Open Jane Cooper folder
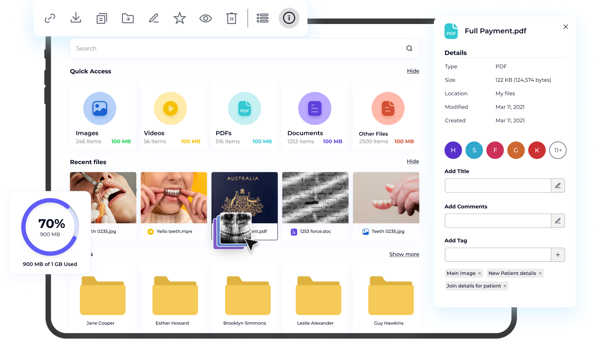This screenshot has width=600, height=343. [102, 296]
